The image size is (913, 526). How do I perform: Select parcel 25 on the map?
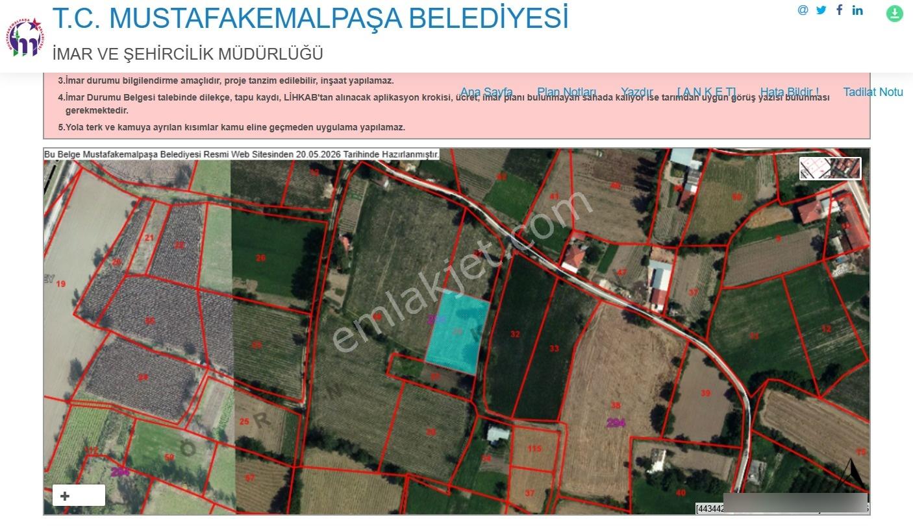click(x=244, y=422)
